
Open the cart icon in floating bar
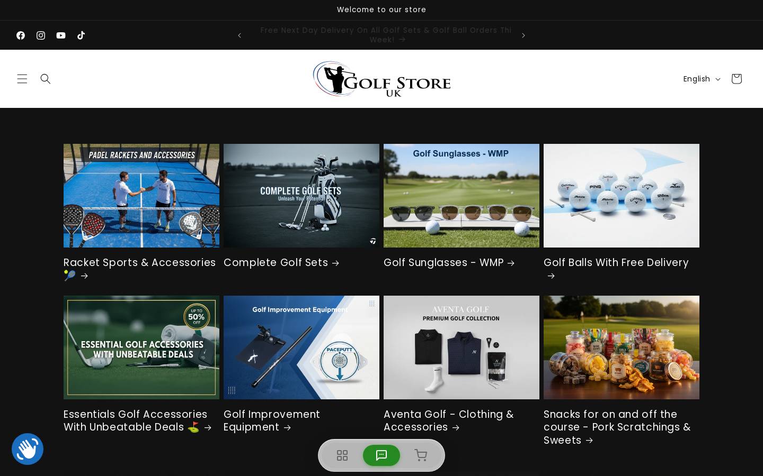421,455
